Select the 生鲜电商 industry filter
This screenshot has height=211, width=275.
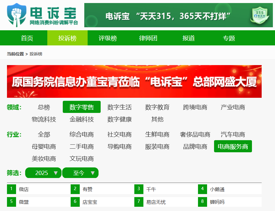click(x=157, y=134)
